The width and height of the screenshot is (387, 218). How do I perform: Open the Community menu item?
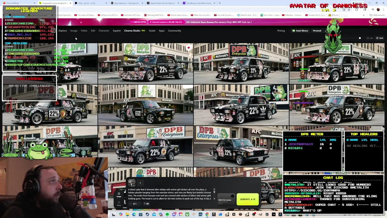(x=174, y=31)
